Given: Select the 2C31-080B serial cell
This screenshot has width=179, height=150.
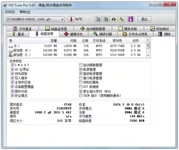Looking at the screenshot, I should (x=117, y=55).
